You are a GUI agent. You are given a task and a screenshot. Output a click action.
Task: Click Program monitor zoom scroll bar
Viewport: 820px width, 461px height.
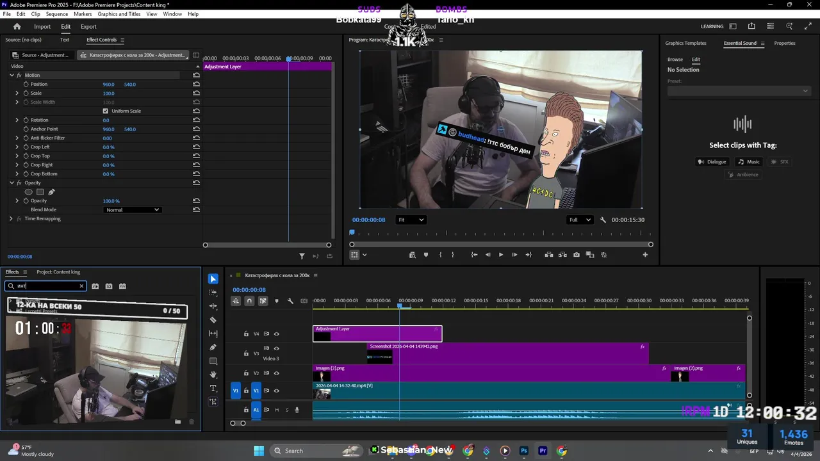tap(501, 245)
